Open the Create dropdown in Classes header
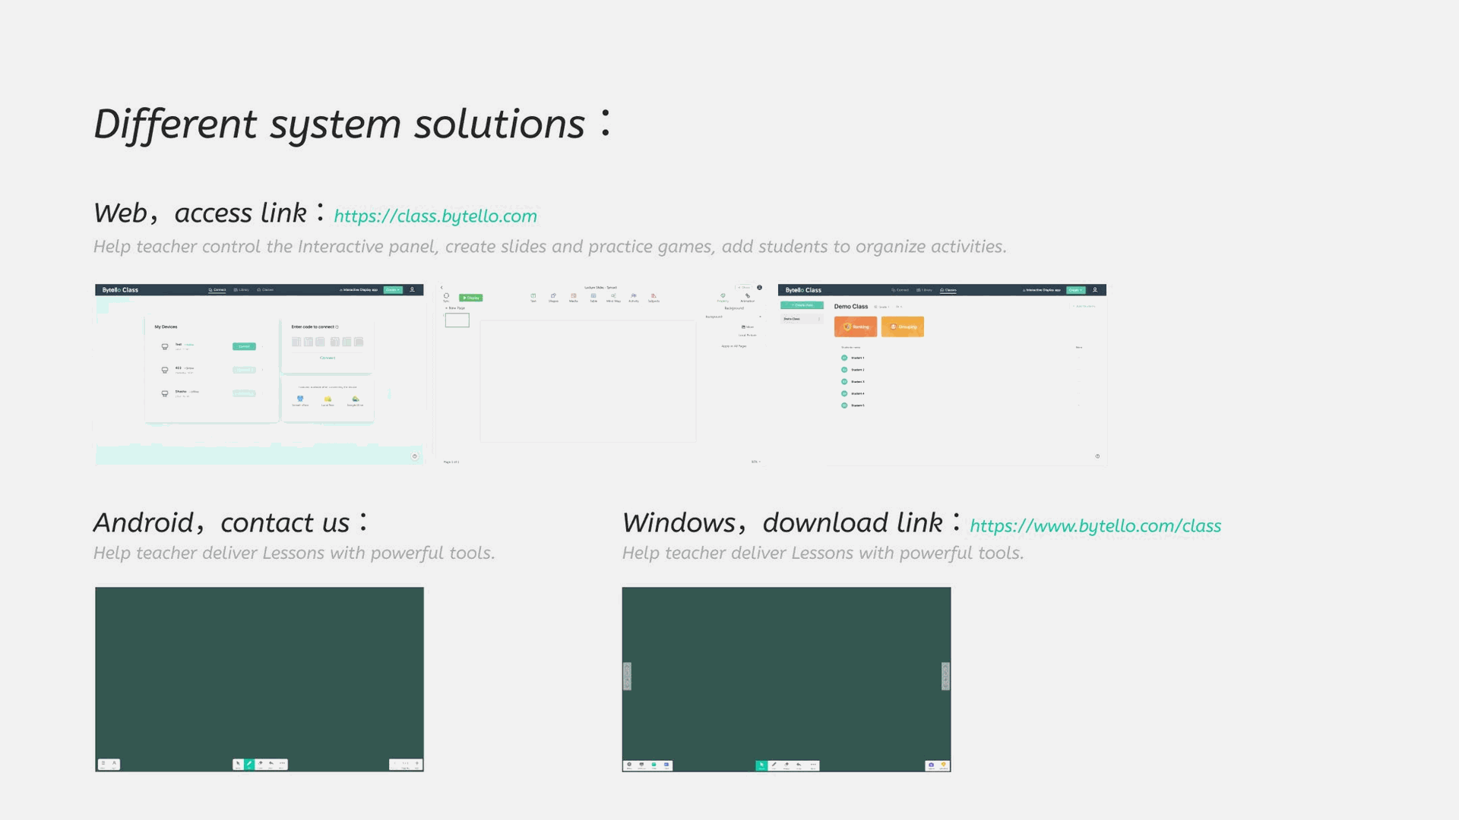This screenshot has width=1459, height=820. point(1075,290)
